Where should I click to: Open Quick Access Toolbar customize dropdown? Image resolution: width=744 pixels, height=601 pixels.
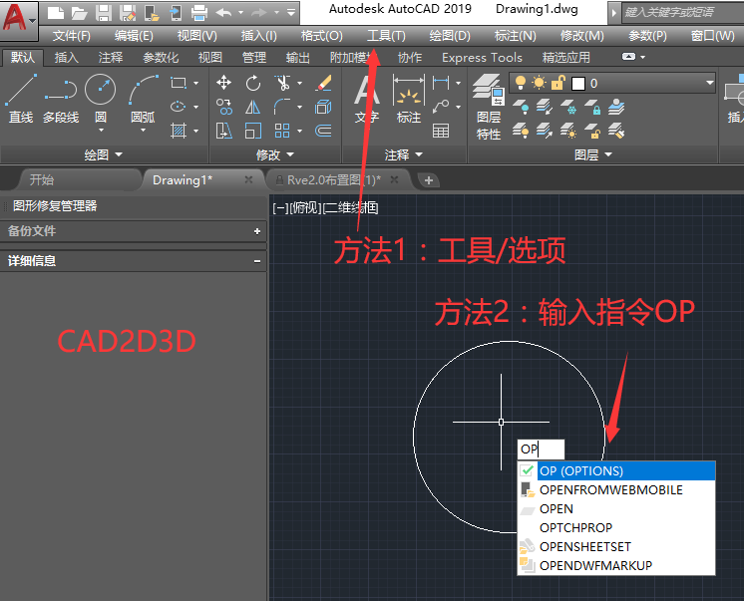[x=291, y=13]
